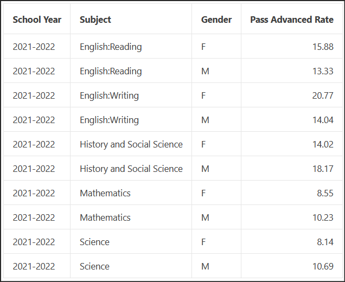Screen dimensions: 345x282
Task: Click the Pass Advanced Rate column header
Action: [292, 20]
